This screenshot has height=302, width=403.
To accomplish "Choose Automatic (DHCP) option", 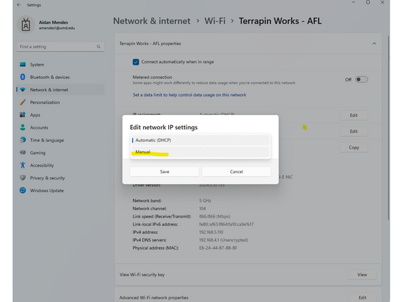I will click(x=200, y=140).
